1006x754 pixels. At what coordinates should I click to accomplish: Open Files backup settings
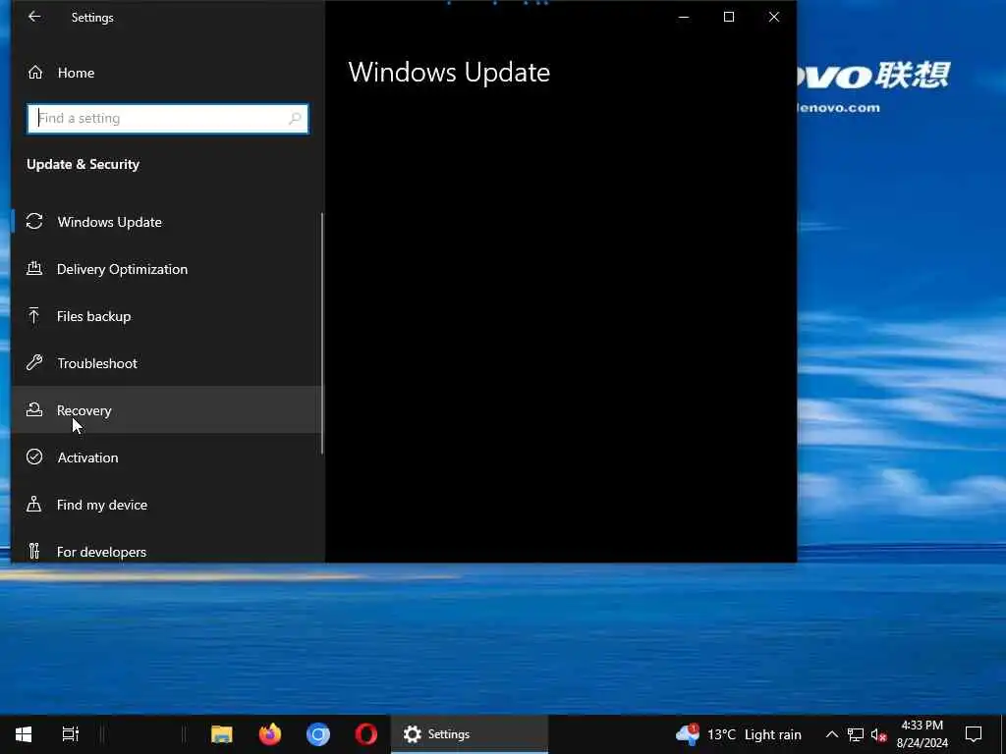[167, 316]
